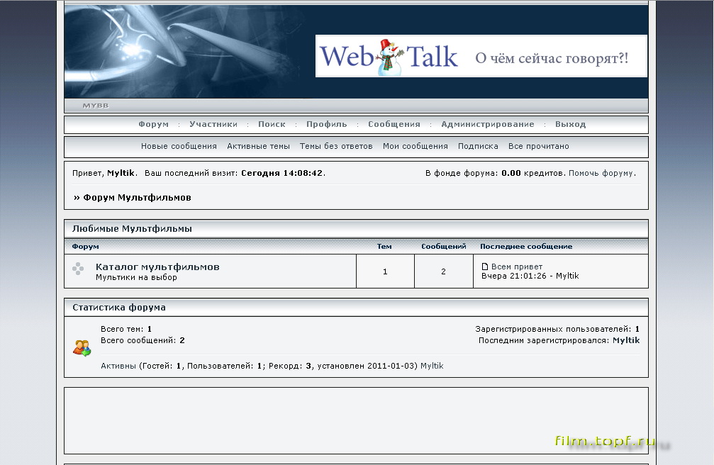This screenshot has height=465, width=714.
Task: Click the MYBB label under the header
Action: click(96, 106)
